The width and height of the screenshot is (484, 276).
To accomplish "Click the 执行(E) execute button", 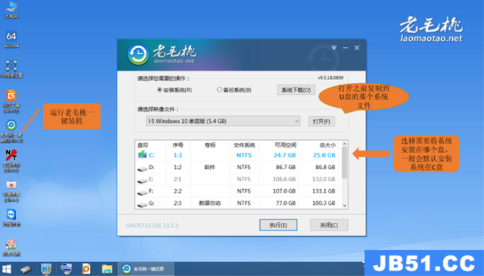I will (x=278, y=225).
